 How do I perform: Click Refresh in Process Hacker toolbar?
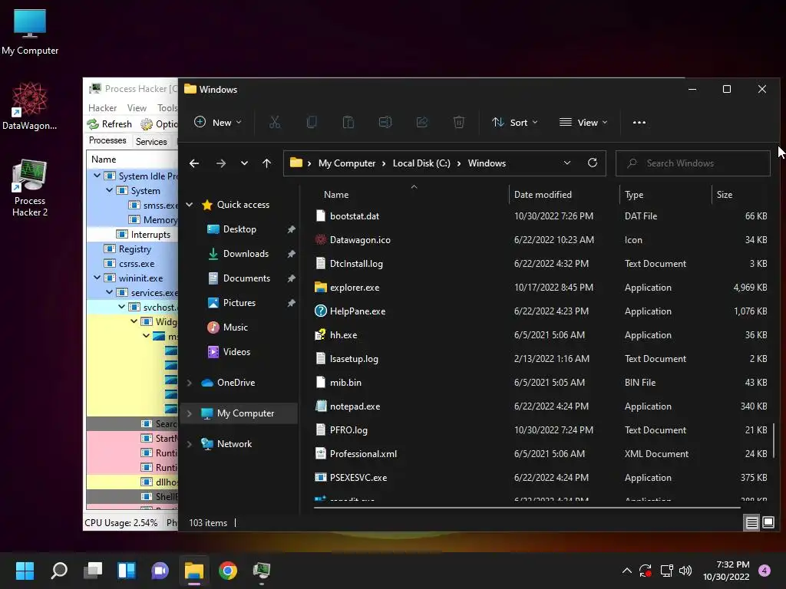[109, 123]
